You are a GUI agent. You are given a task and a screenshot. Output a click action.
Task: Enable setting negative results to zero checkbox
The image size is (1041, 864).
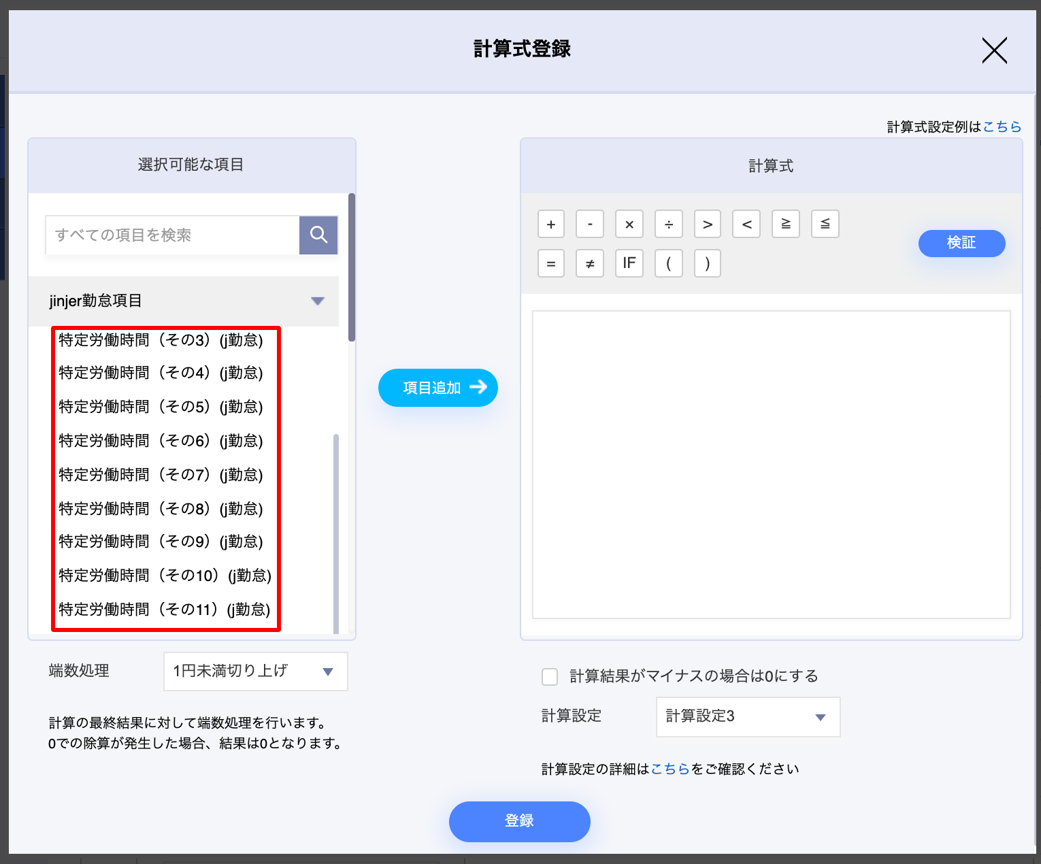click(550, 676)
